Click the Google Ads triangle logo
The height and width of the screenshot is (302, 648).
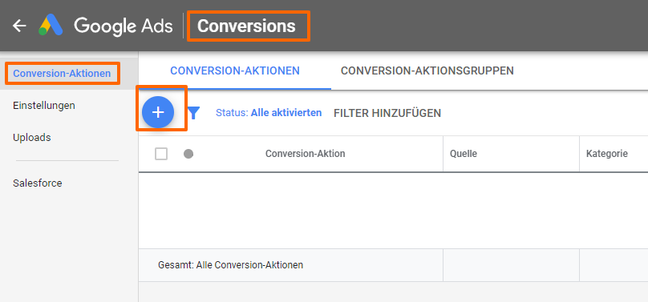coord(51,26)
